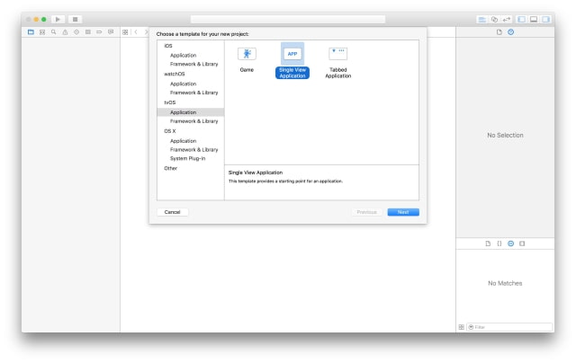Open the Project navigator folder icon

point(30,32)
